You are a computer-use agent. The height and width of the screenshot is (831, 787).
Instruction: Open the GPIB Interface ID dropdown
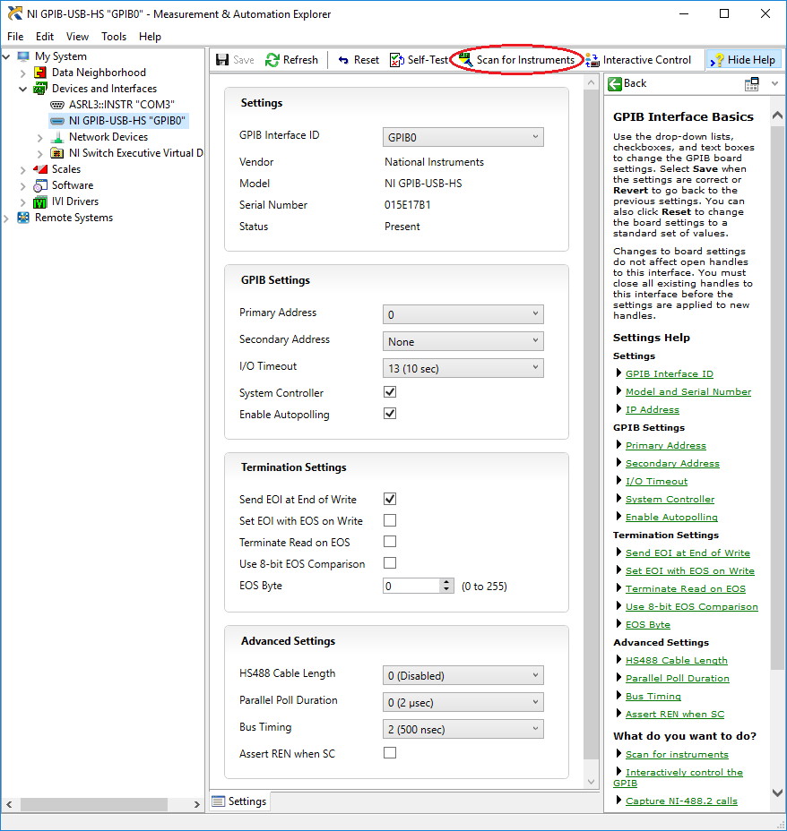point(463,137)
